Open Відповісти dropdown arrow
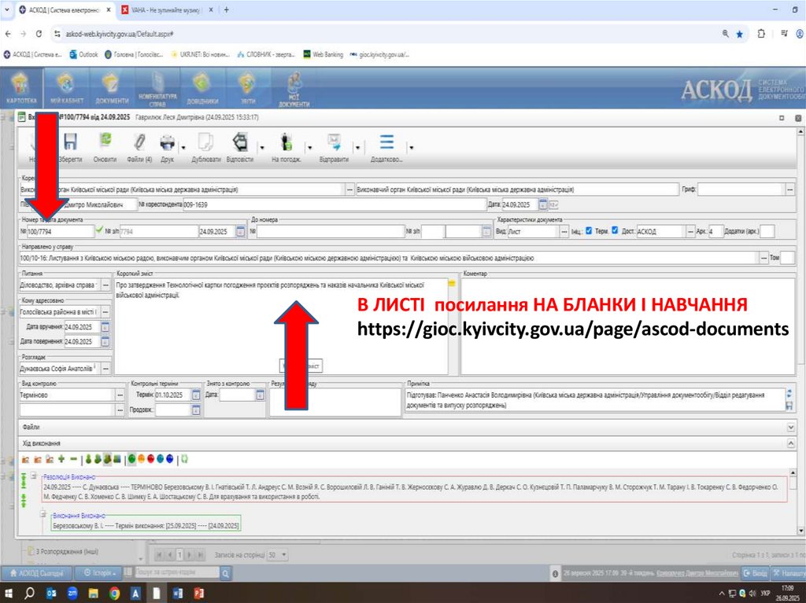The width and height of the screenshot is (806, 603). click(262, 148)
